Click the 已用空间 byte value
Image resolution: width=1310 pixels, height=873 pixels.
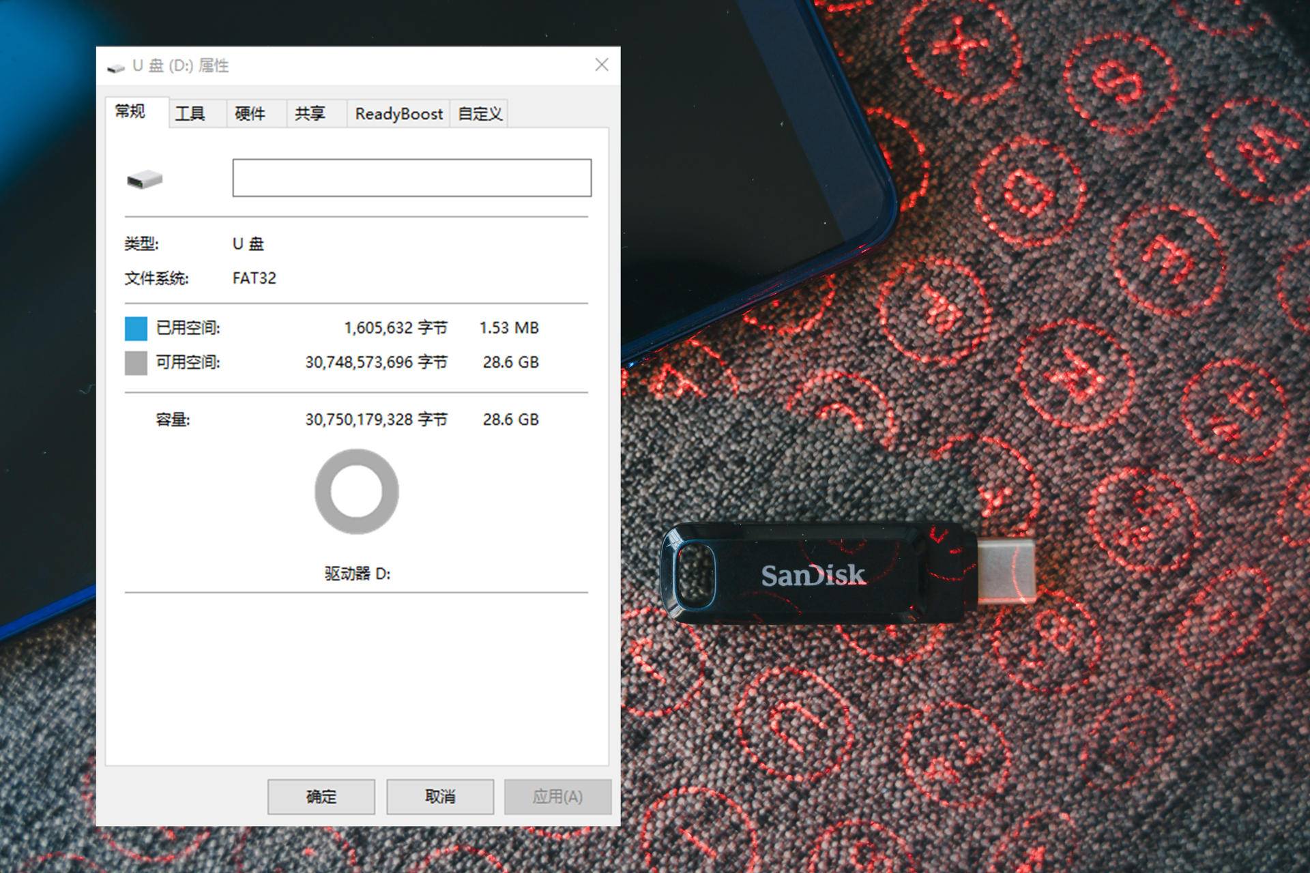[x=396, y=327]
